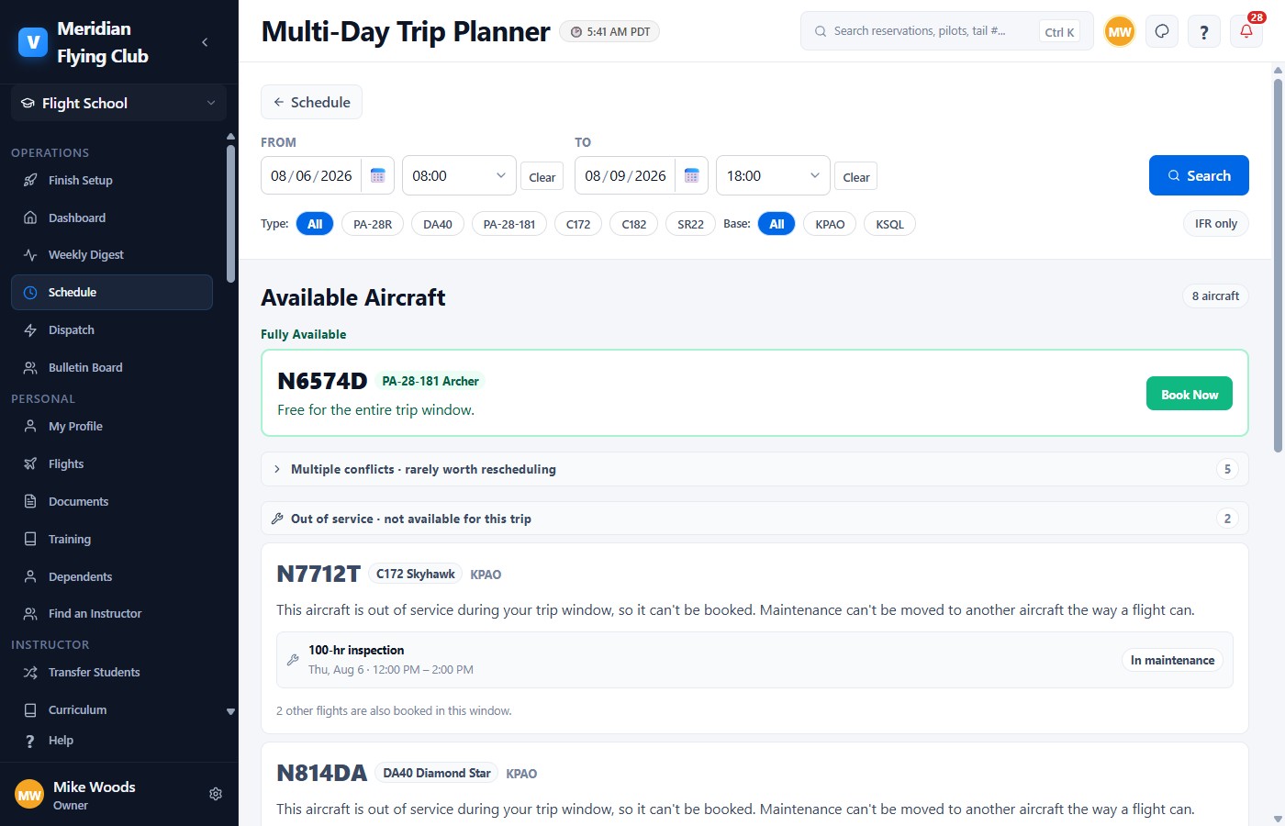
Task: Click the Transfer Students shuffle icon
Action: [30, 672]
